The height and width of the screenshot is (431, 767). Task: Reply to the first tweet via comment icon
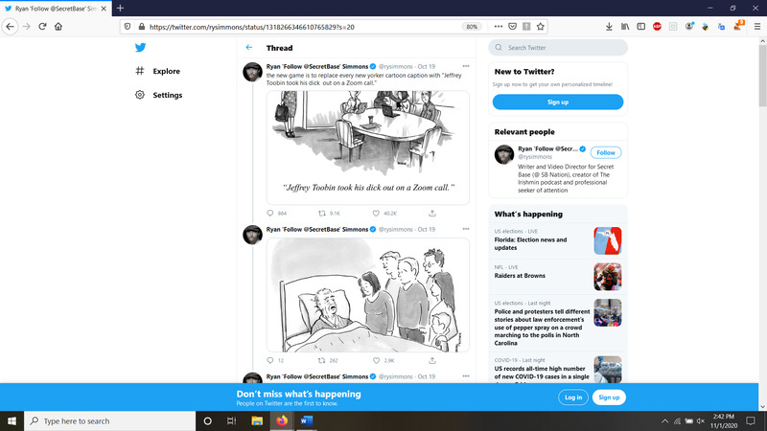coord(270,214)
